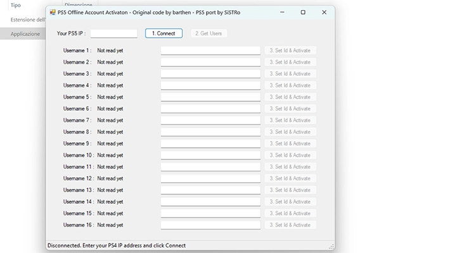Click Set Id & Activate for Username 12
The width and height of the screenshot is (450, 253).
290,178
